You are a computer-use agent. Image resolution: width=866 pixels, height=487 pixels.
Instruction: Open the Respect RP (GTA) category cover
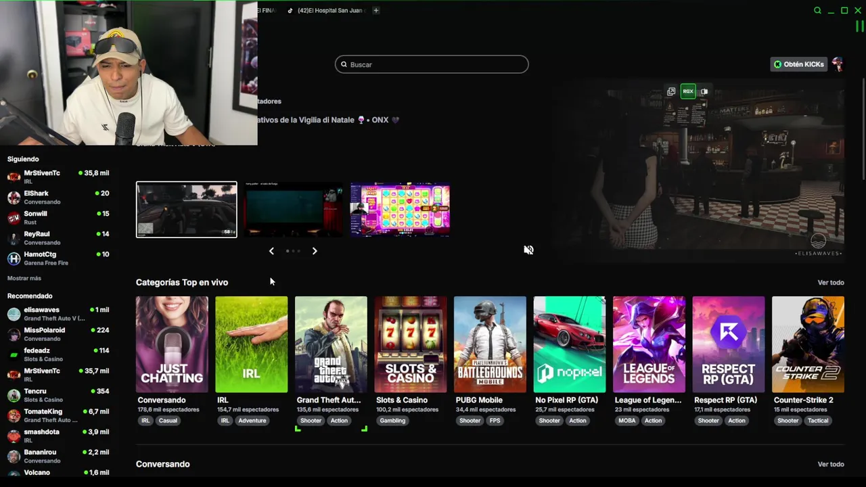pos(729,344)
